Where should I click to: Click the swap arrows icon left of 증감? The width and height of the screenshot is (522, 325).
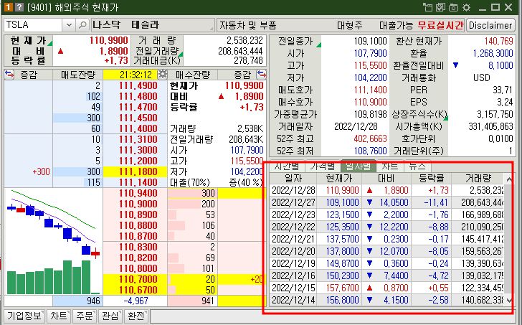click(9, 74)
